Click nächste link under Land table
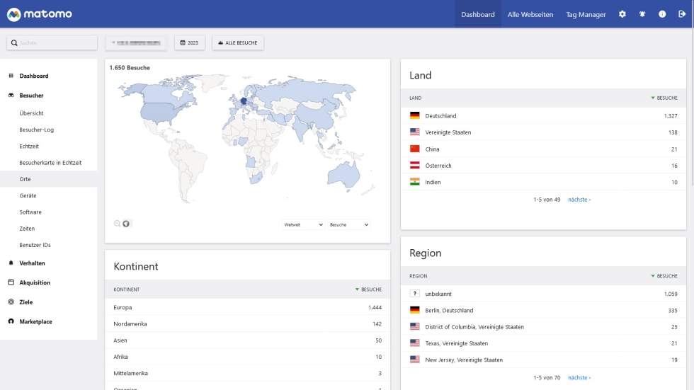 579,200
